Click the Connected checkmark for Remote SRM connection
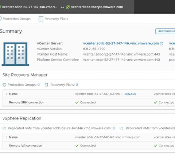 click(77, 102)
